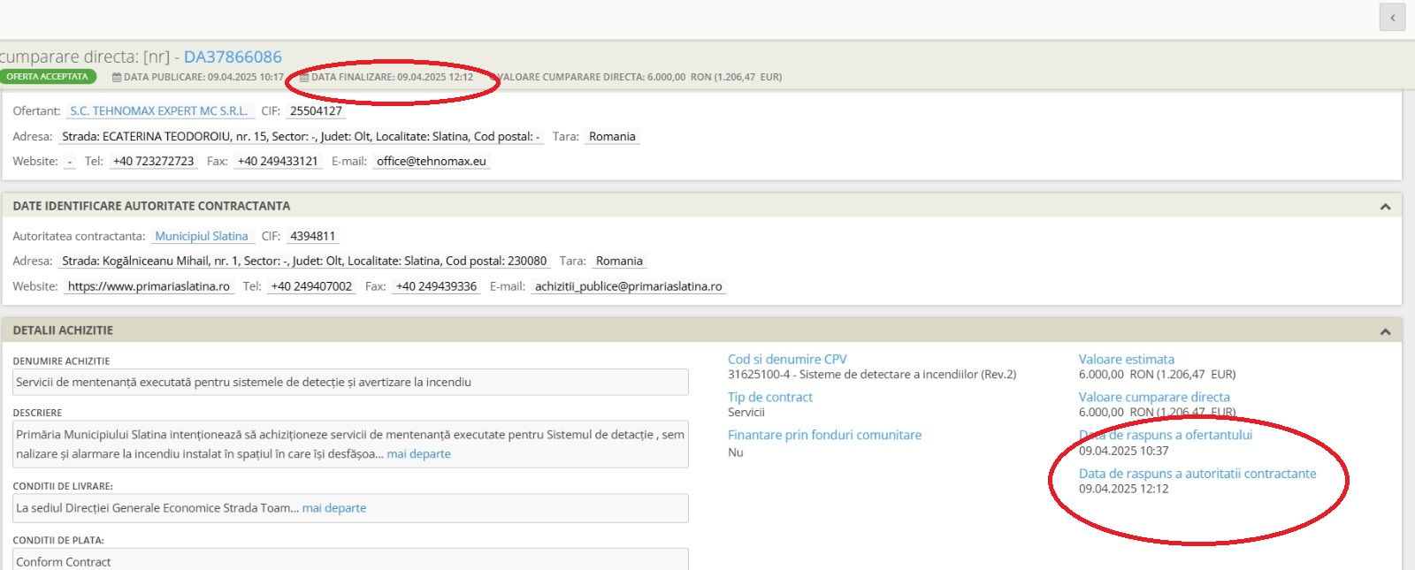The image size is (1415, 570).
Task: Click the Conditii de Plata field
Action: tap(351, 561)
